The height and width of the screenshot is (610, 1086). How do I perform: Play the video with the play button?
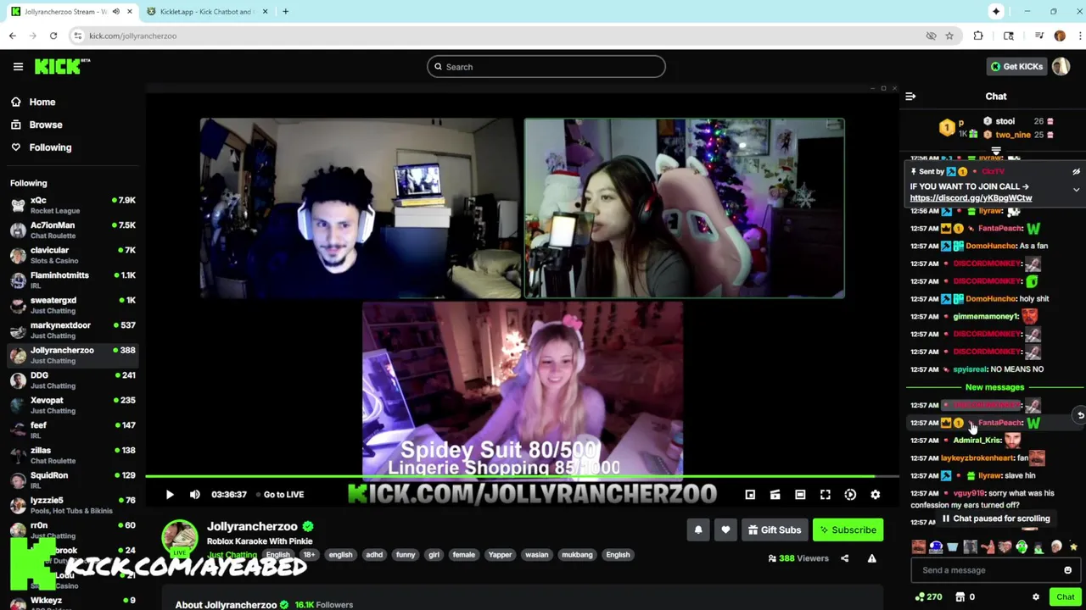[170, 495]
